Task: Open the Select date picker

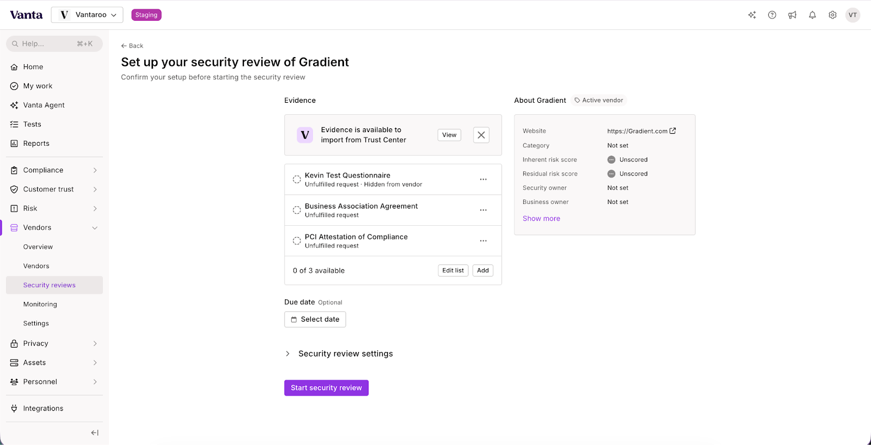Action: click(315, 319)
